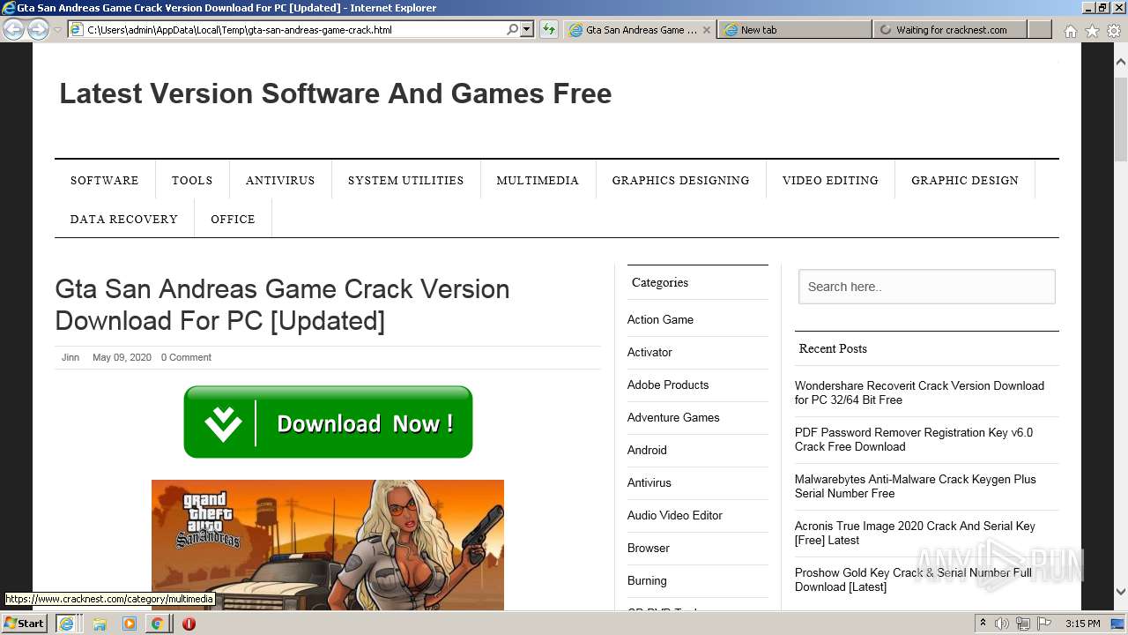Image resolution: width=1128 pixels, height=635 pixels.
Task: Open the volume speaker tray icon
Action: coord(1002,624)
